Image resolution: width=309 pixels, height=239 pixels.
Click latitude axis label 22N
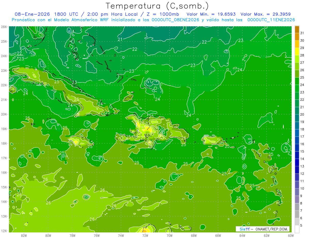(4, 85)
